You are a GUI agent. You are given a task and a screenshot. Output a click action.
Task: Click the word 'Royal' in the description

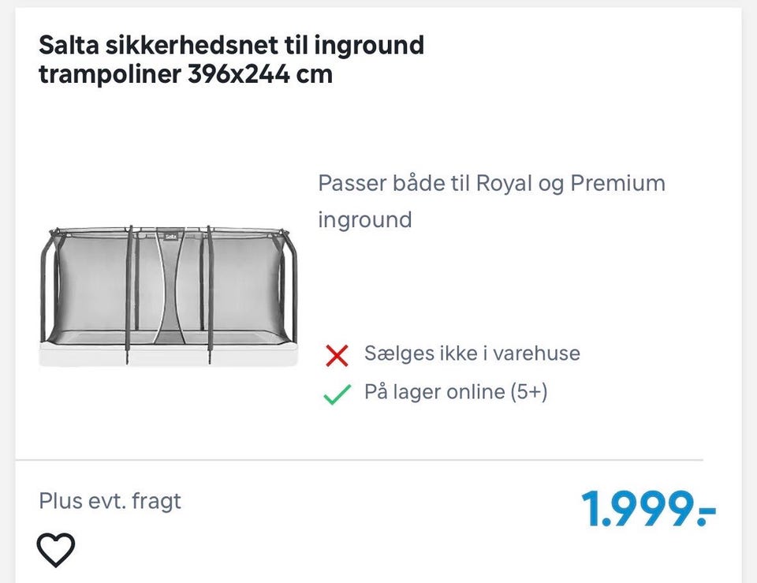click(x=504, y=183)
